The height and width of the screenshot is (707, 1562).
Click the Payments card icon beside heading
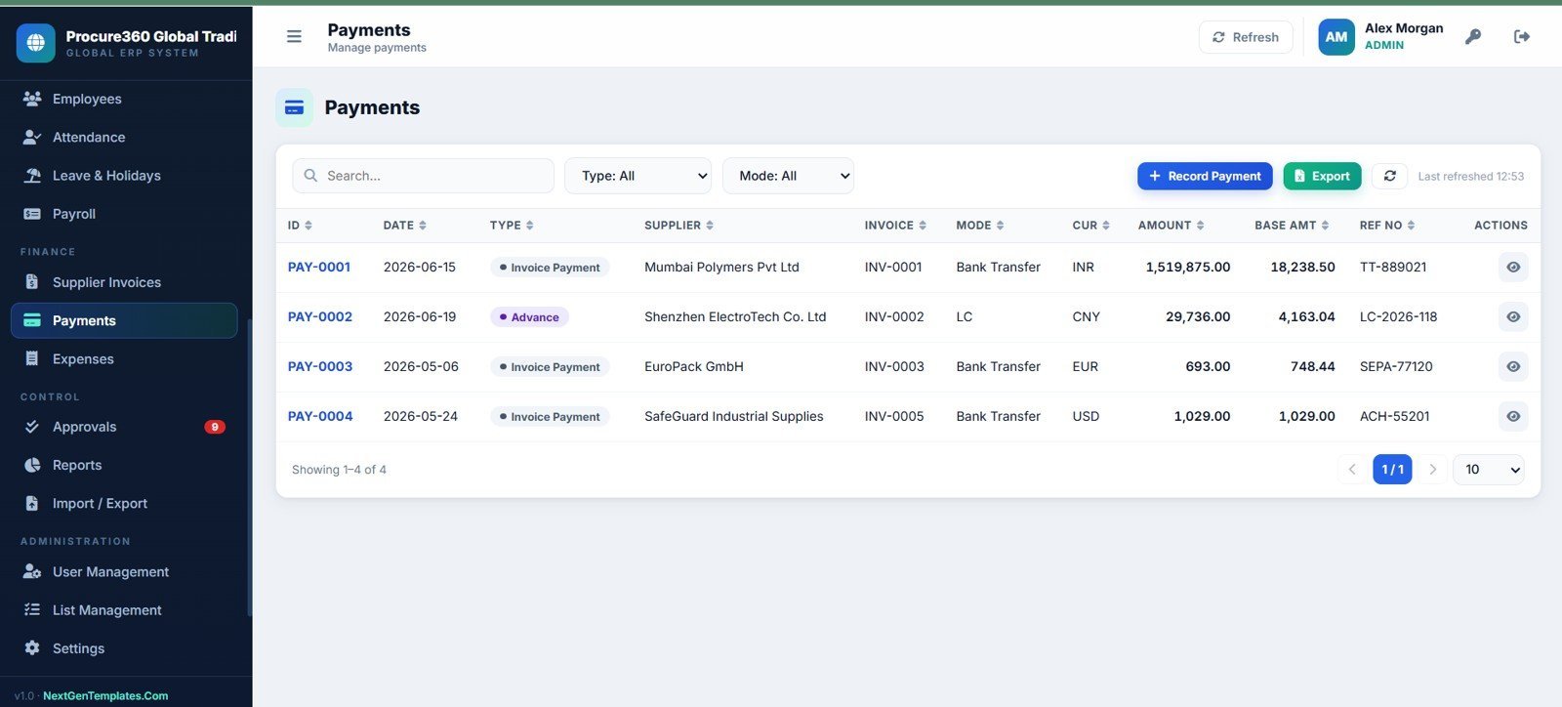click(x=294, y=107)
